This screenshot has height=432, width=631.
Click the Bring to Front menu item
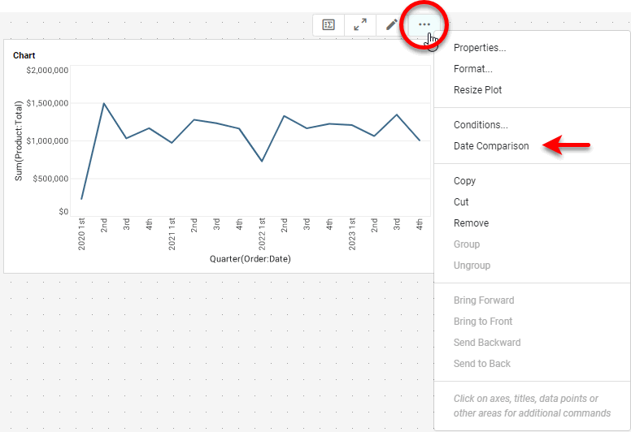tap(483, 322)
